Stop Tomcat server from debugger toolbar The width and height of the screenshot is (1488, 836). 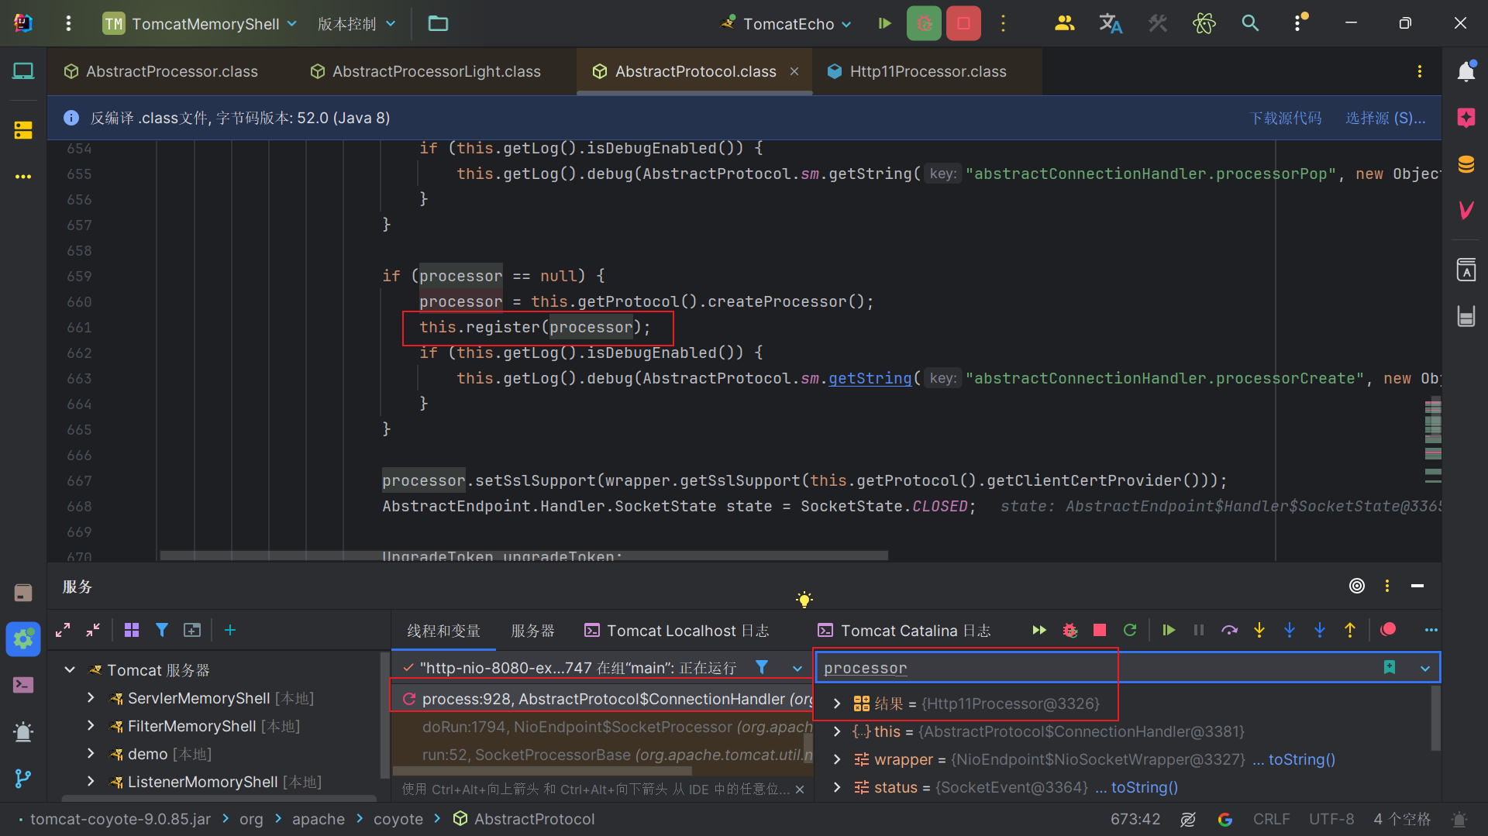click(1100, 630)
